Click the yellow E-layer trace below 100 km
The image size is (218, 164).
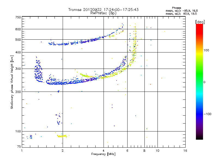tap(62, 136)
